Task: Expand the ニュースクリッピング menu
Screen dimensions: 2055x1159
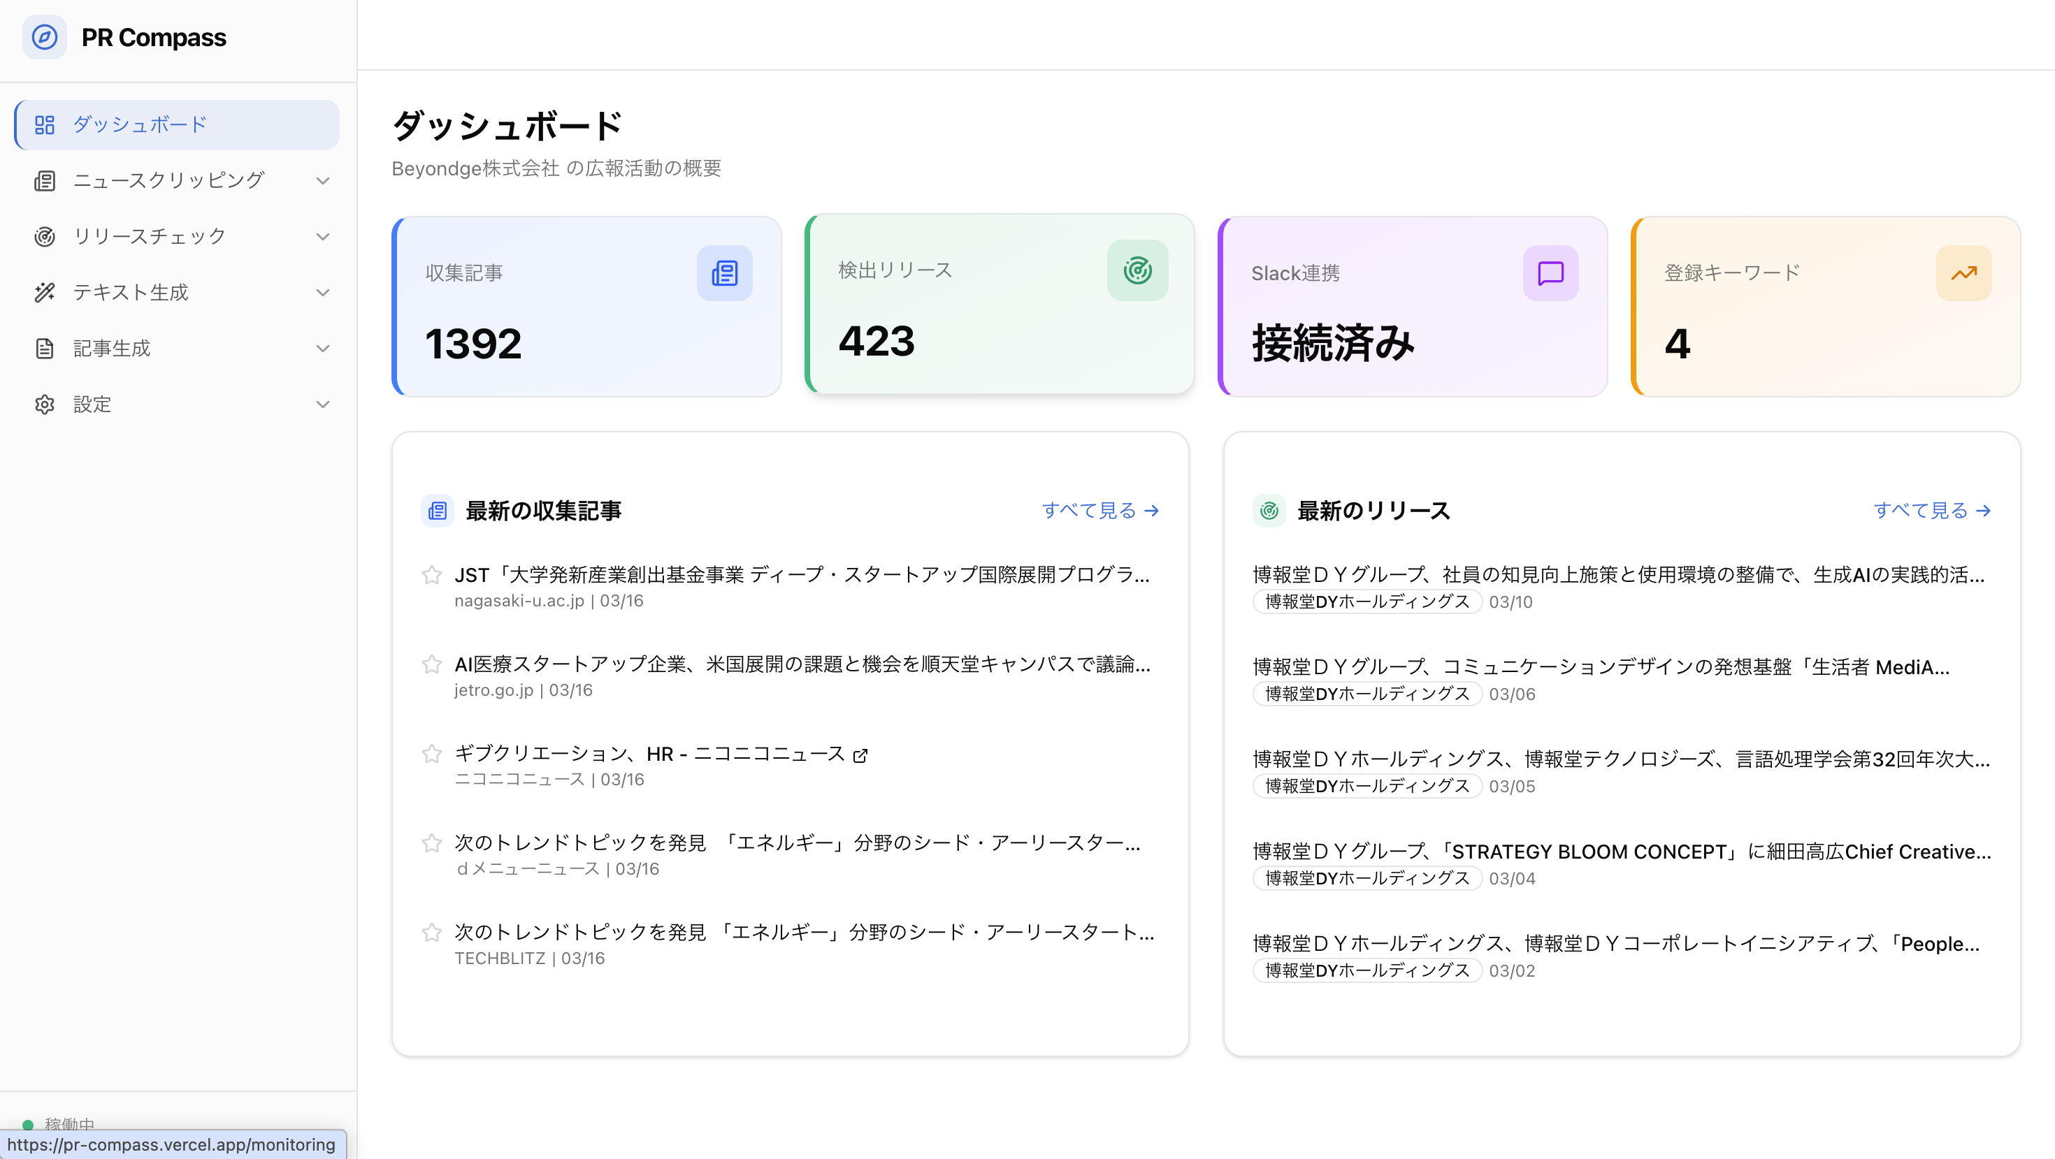Action: pyautogui.click(x=322, y=180)
